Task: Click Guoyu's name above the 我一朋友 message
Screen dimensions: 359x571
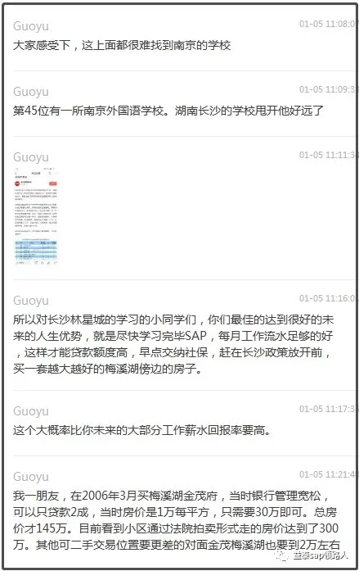Action: [x=31, y=477]
